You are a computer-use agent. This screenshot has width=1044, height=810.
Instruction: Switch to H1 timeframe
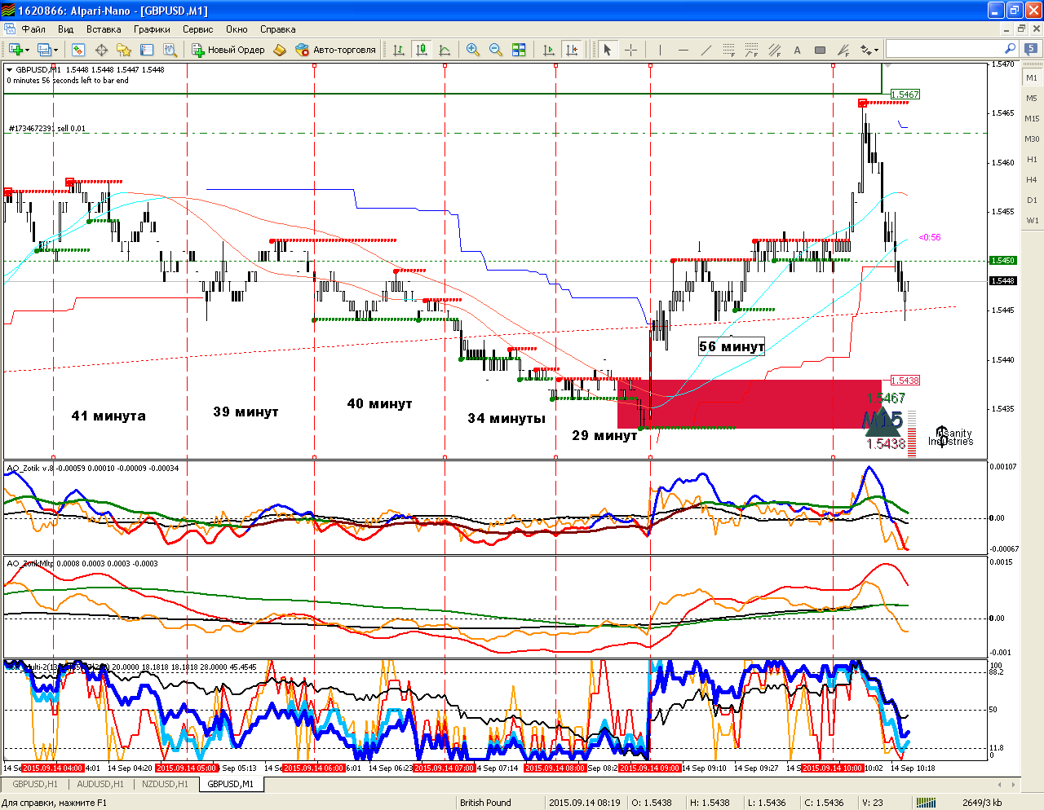click(1032, 160)
